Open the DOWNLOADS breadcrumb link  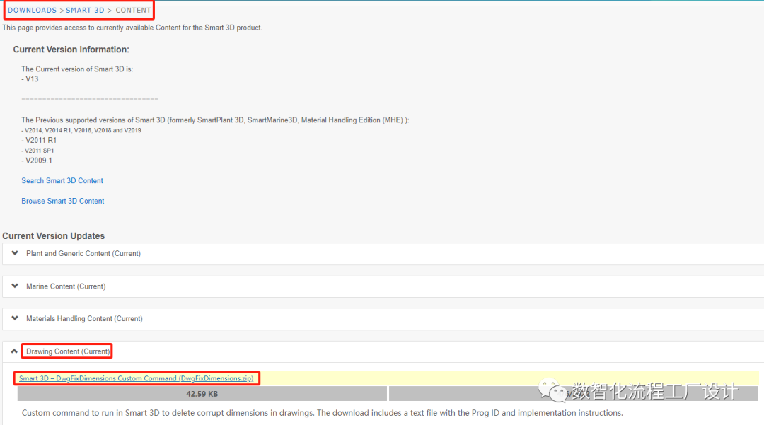pyautogui.click(x=32, y=10)
